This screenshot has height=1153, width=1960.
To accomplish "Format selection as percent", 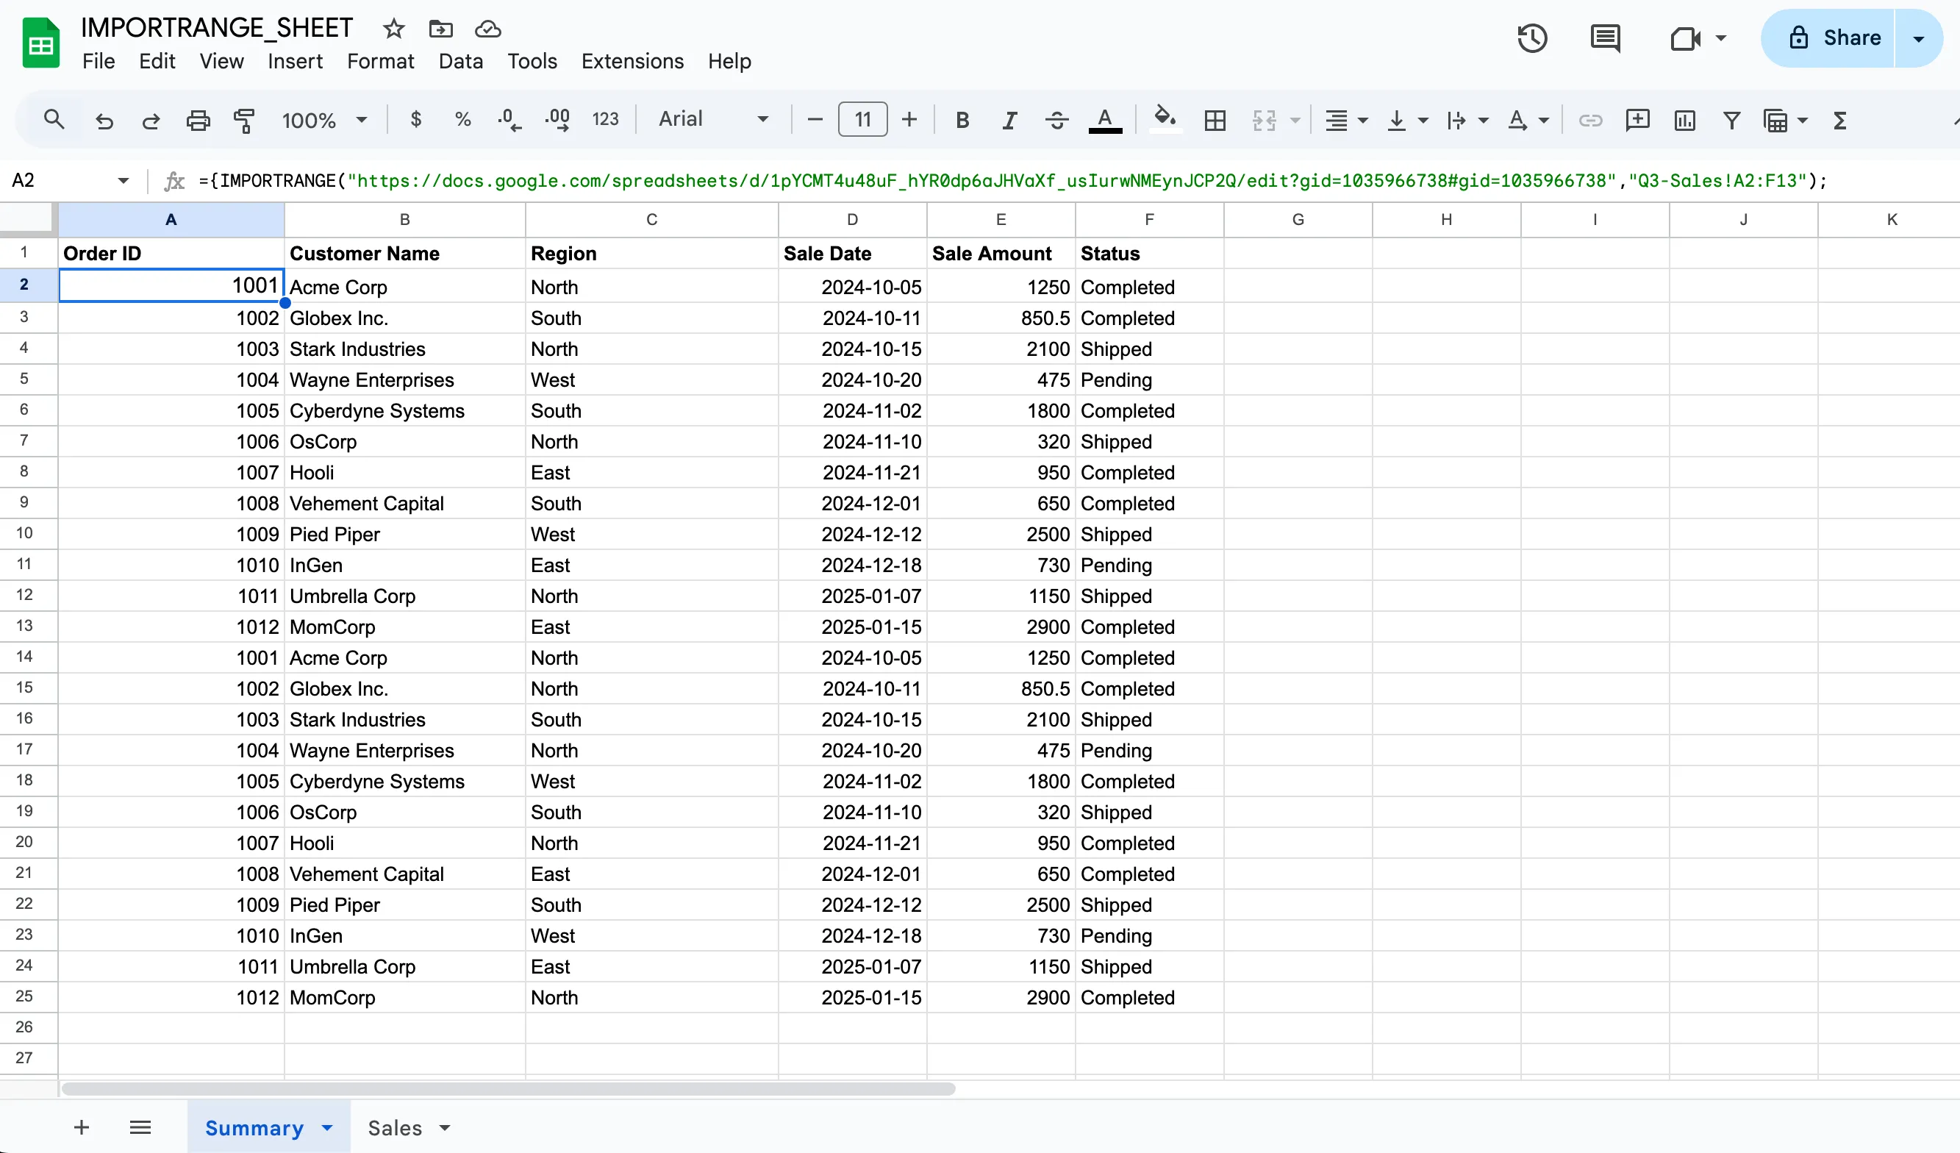I will click(x=462, y=119).
